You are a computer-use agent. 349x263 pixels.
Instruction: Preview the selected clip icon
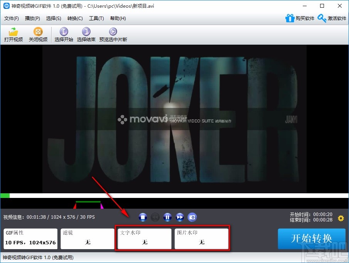113,32
